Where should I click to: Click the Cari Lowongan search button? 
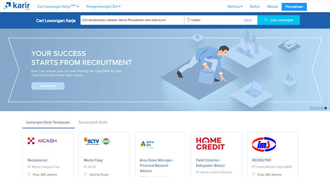coord(279,20)
